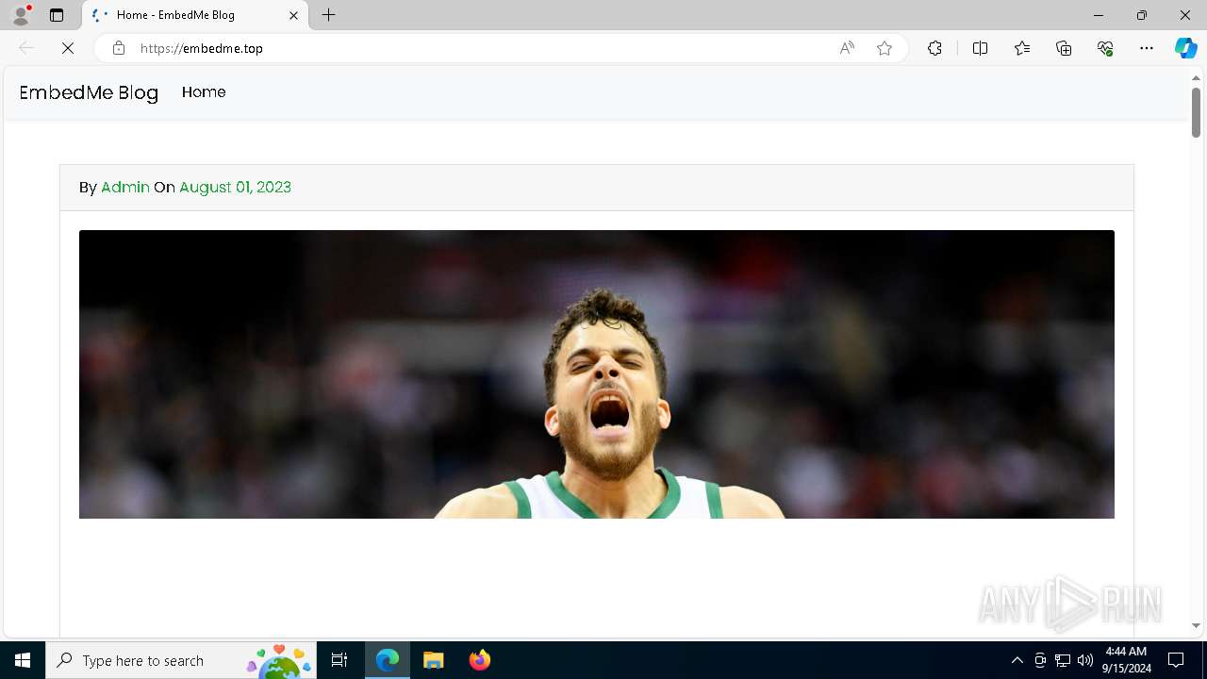
Task: Minimize the Edge window
Action: pos(1099,15)
